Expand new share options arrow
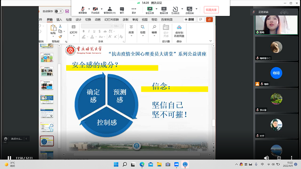 pos(157,9)
